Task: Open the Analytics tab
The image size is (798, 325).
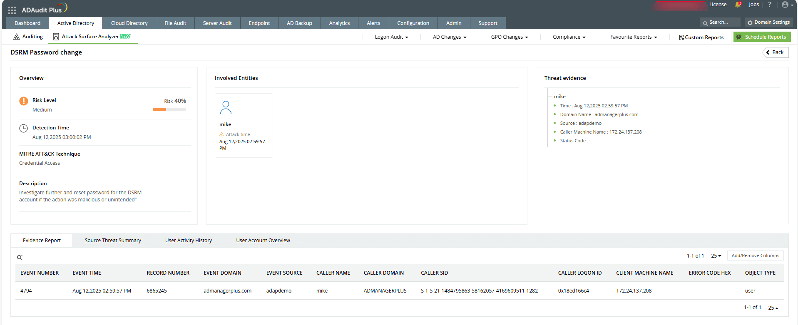Action: click(x=339, y=23)
